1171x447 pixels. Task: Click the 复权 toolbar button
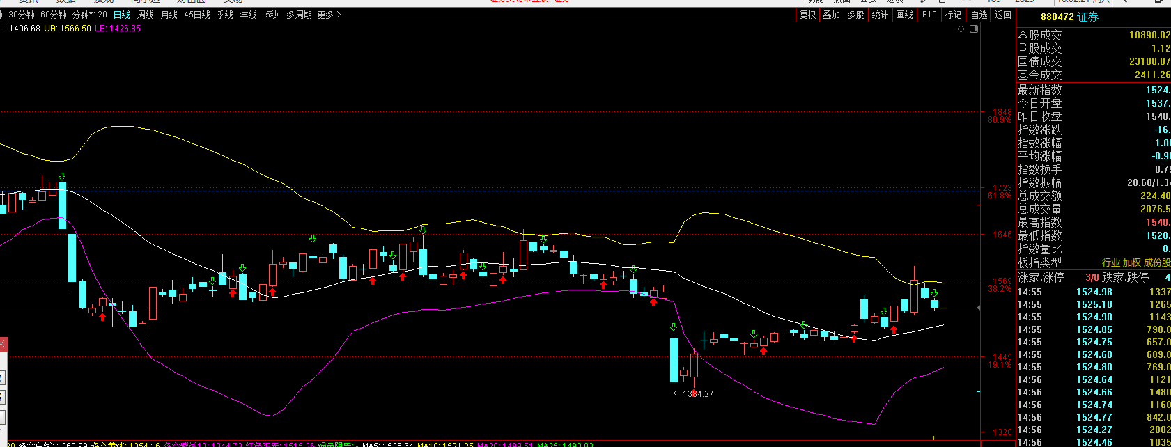(807, 15)
